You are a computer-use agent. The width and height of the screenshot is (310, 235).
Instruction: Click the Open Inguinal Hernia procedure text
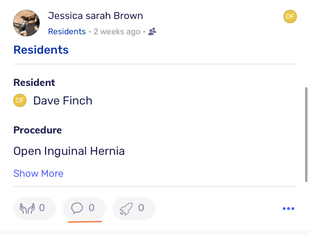click(x=69, y=151)
